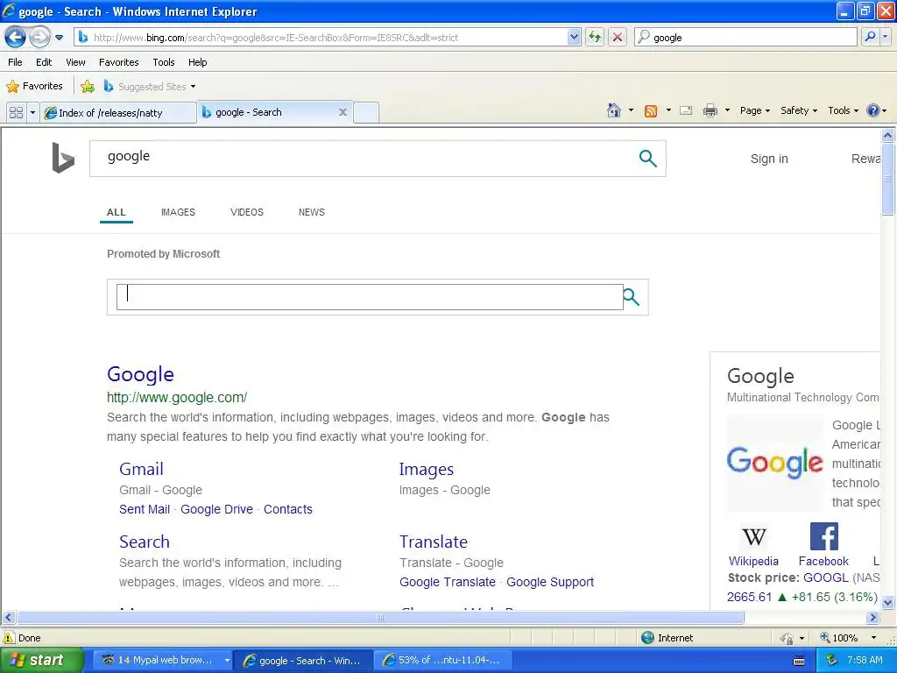897x673 pixels.
Task: Select the NEWS search tab
Action: click(311, 212)
